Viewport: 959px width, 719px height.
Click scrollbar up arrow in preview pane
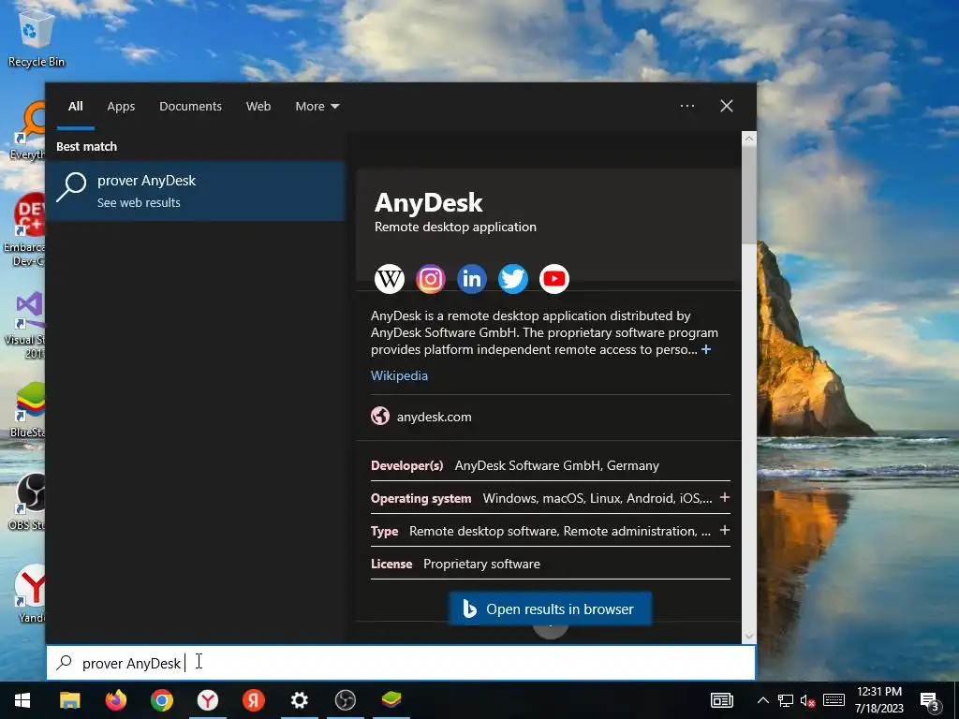tap(749, 139)
